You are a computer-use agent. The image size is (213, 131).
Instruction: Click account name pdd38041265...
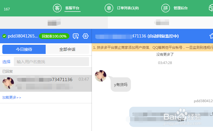(x=23, y=36)
